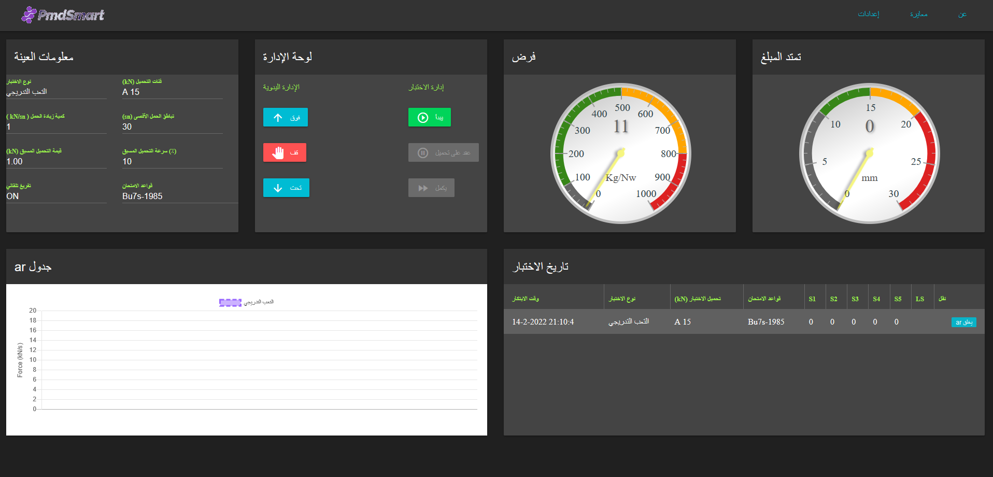Viewport: 993px width, 477px height.
Task: Click the cyan ar يخلق button
Action: [x=963, y=322]
